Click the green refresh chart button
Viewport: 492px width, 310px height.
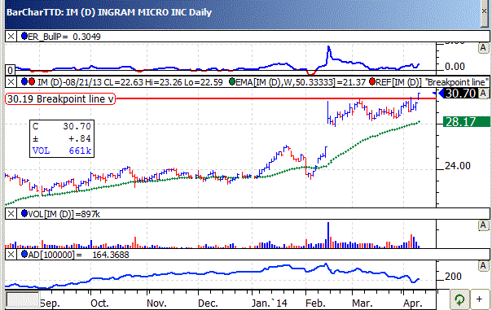[459, 299]
